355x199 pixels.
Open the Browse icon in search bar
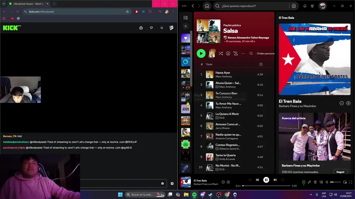[294, 6]
